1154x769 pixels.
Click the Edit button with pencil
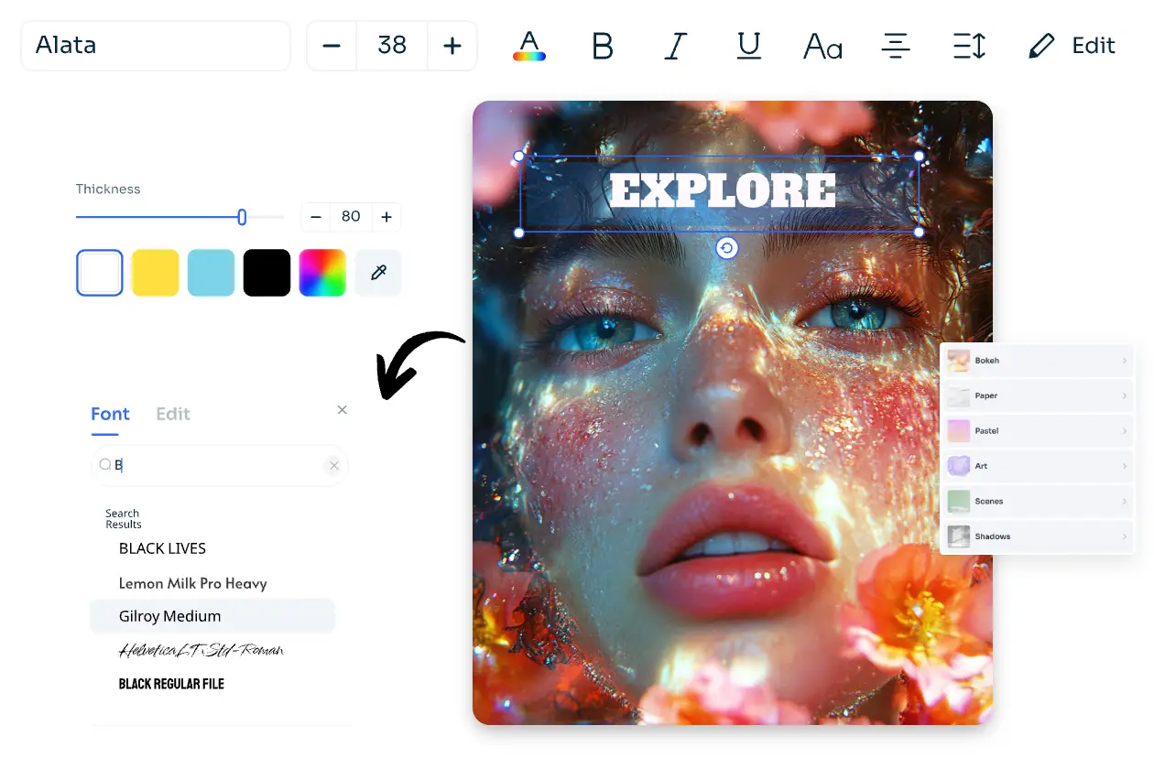click(1072, 46)
